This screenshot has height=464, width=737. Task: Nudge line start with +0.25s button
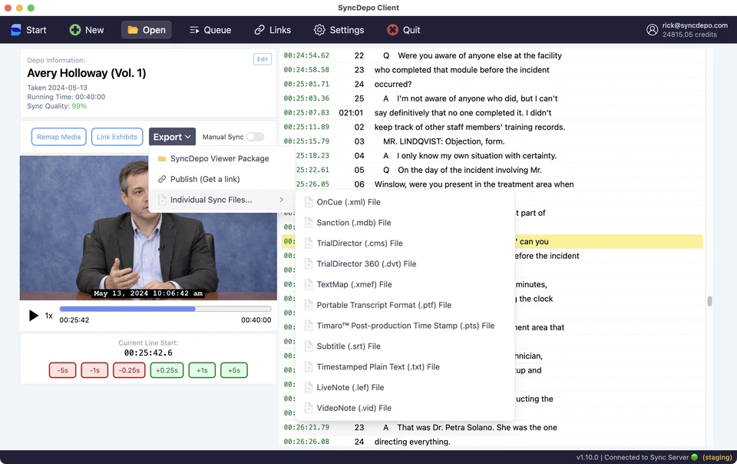(x=167, y=370)
